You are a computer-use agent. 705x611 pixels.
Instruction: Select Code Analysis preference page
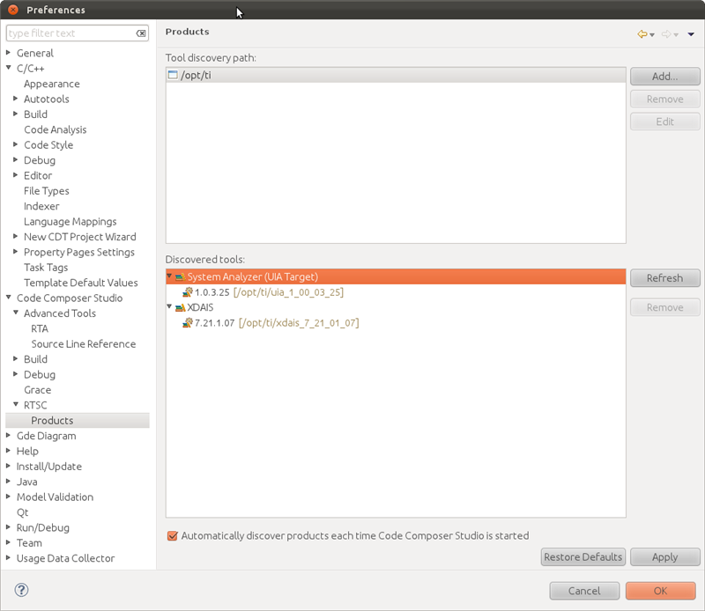click(56, 129)
